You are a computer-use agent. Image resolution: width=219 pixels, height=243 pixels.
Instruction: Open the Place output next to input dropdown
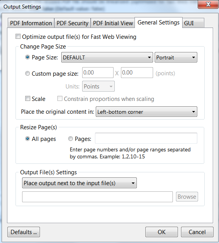pos(79,183)
